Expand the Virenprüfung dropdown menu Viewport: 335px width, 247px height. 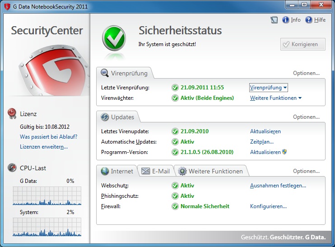coord(269,88)
